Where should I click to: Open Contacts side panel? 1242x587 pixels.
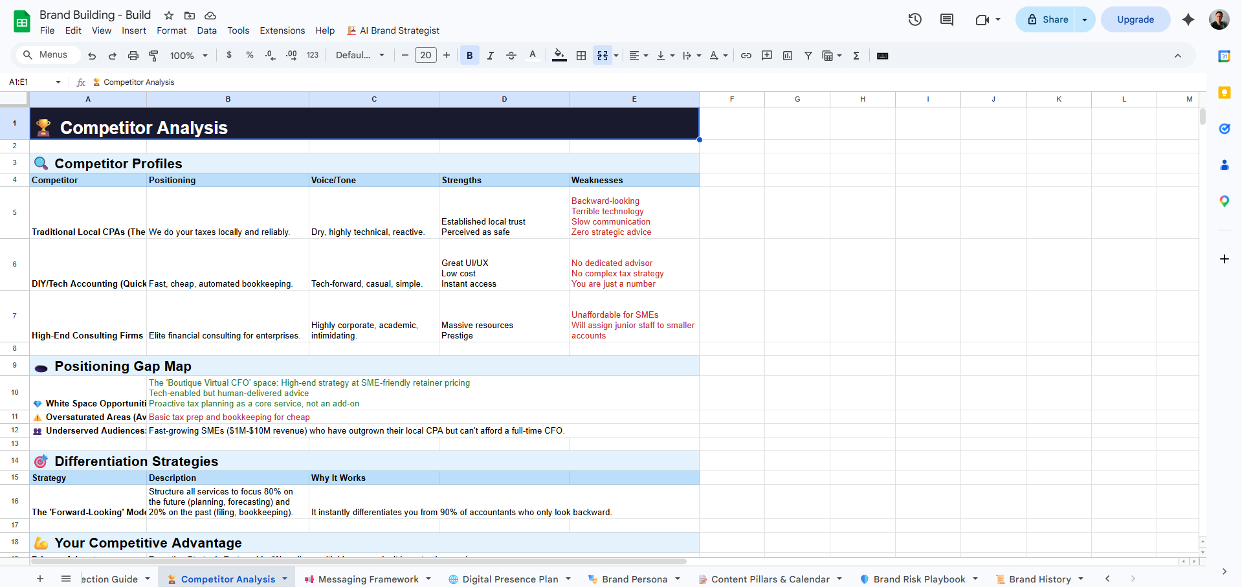tap(1225, 165)
